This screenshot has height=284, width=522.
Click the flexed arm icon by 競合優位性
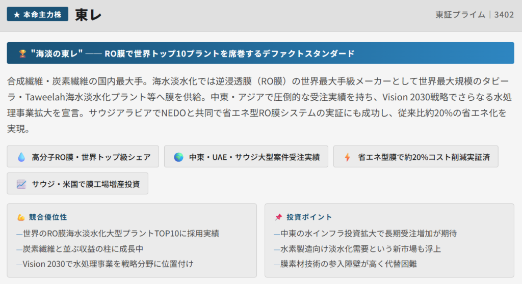point(21,217)
